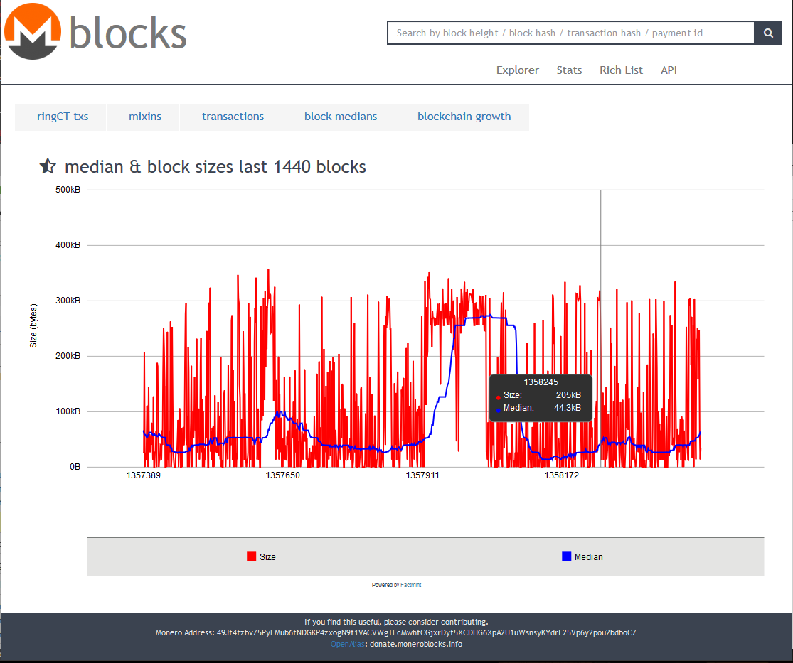The height and width of the screenshot is (663, 793).
Task: Click the x-axis label 1357389
Action: coord(143,475)
